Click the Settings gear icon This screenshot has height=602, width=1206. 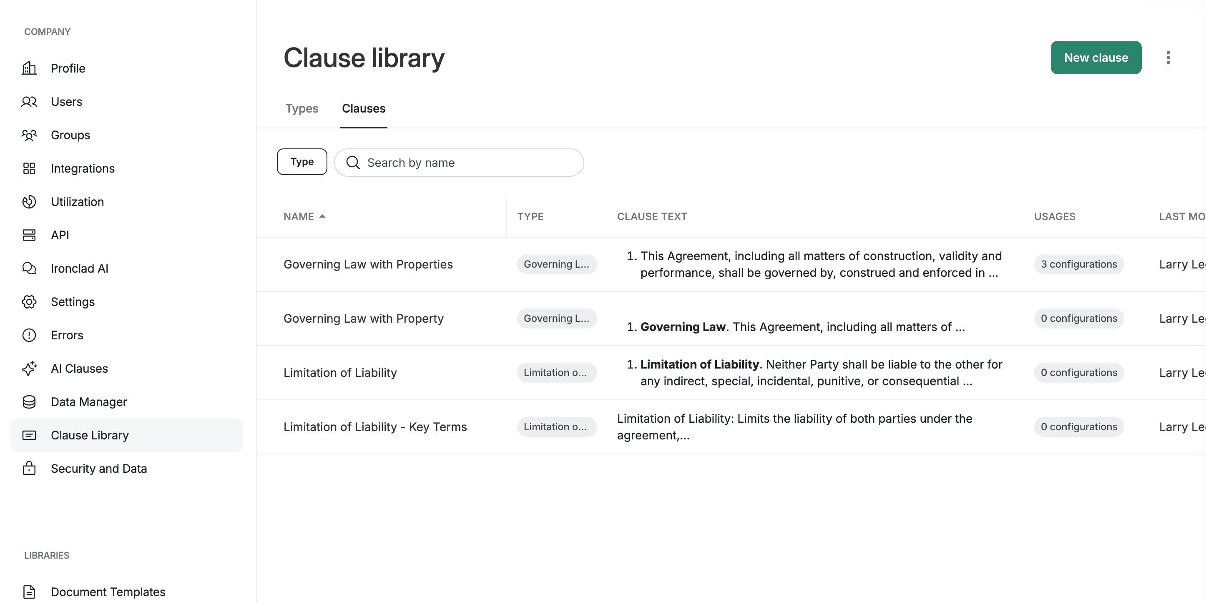[29, 302]
